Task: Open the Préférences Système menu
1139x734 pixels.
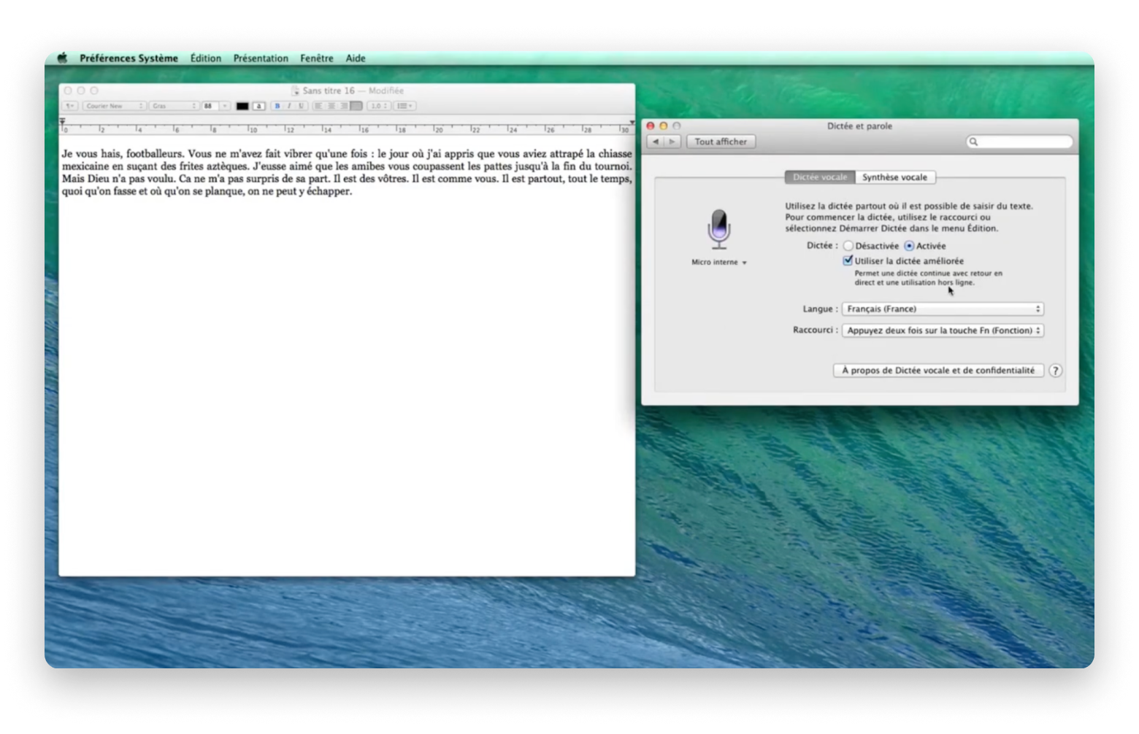Action: tap(129, 58)
